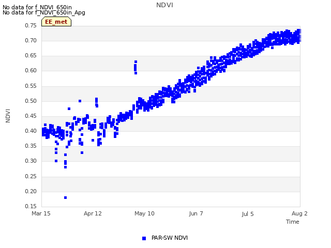
Task: Click the 0.20 y-axis tick label
Action: [31, 192]
